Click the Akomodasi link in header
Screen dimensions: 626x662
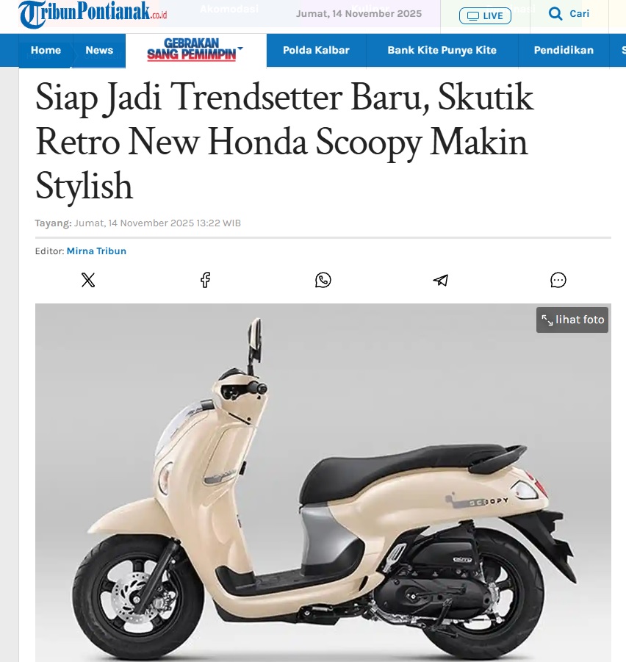coord(229,9)
